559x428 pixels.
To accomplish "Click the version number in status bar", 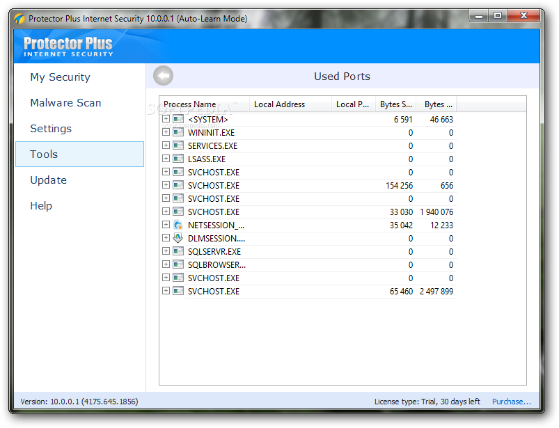I will (x=79, y=402).
